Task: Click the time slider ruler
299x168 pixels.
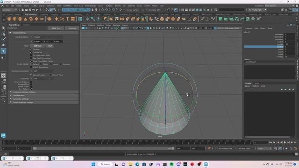Action: (x=128, y=142)
